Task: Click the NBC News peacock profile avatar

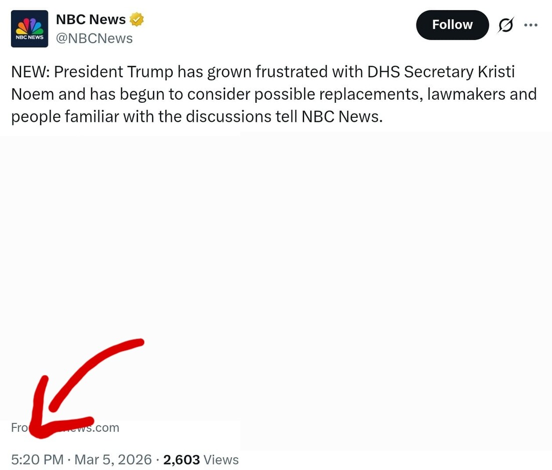Action: point(30,29)
